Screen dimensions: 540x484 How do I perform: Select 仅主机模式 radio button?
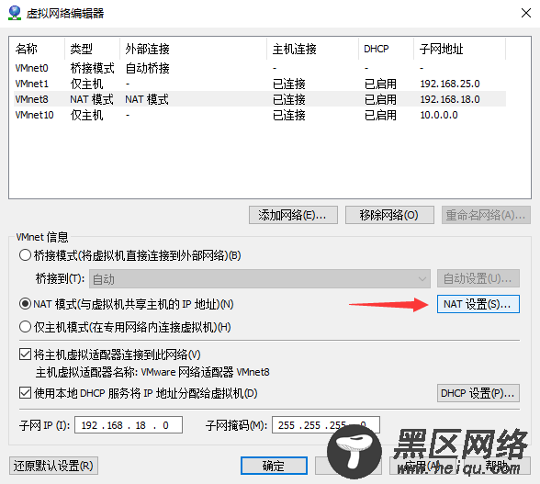click(x=25, y=327)
